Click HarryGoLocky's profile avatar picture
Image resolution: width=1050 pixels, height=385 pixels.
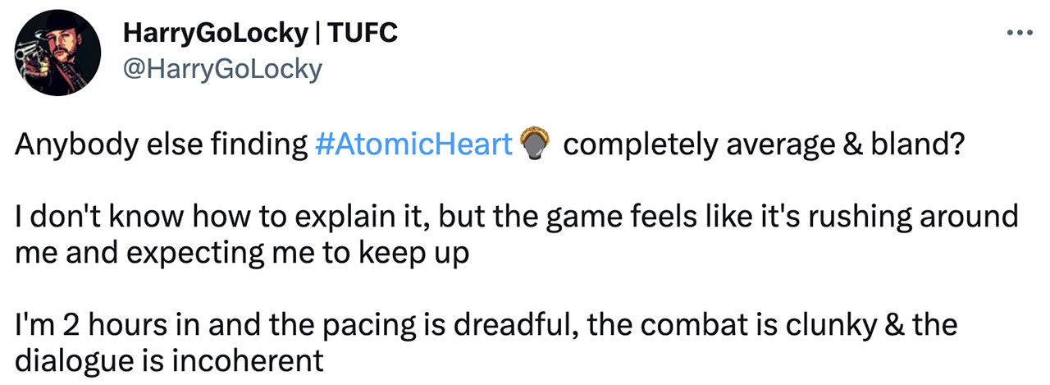click(55, 56)
